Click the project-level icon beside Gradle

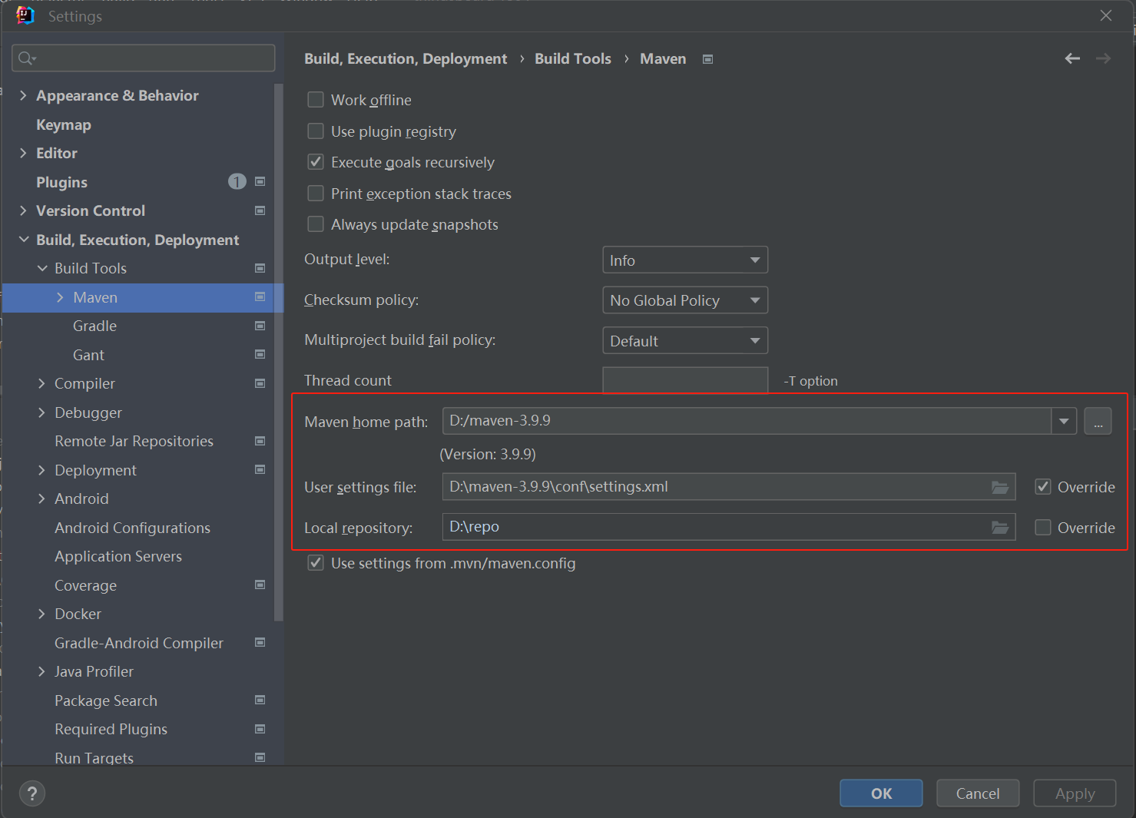(260, 326)
